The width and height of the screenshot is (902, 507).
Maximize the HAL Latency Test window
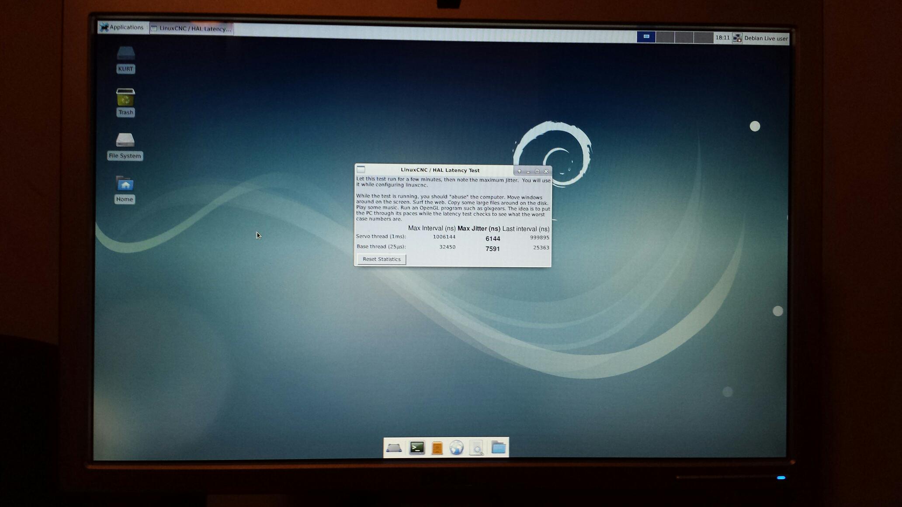click(537, 172)
